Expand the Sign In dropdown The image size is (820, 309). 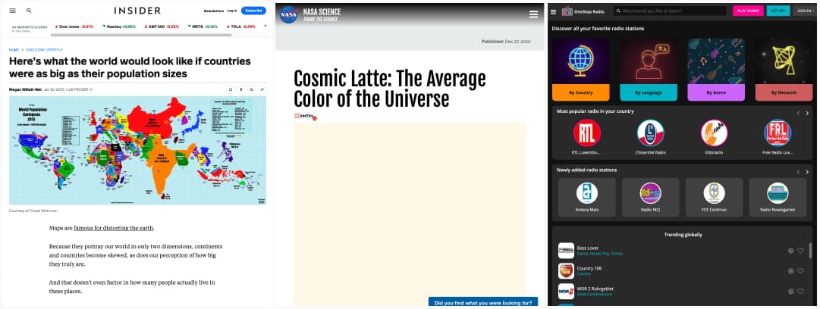(x=804, y=11)
